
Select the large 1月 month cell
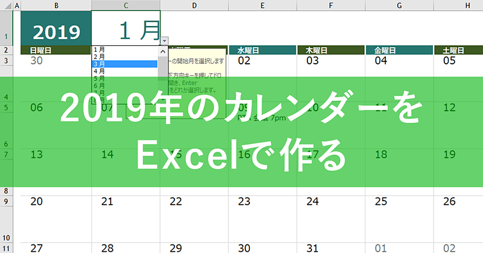point(126,28)
